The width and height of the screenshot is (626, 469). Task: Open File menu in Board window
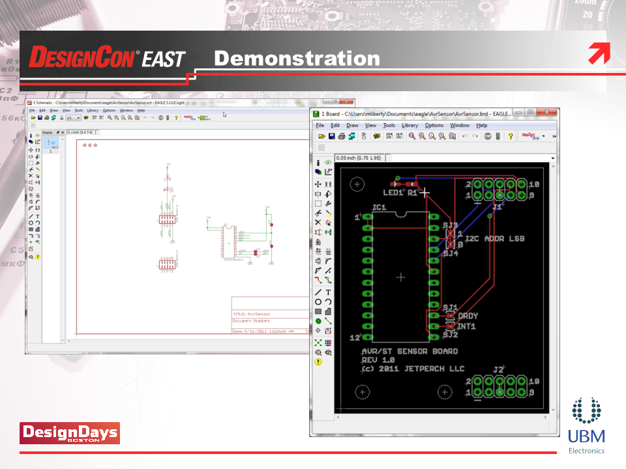[320, 125]
